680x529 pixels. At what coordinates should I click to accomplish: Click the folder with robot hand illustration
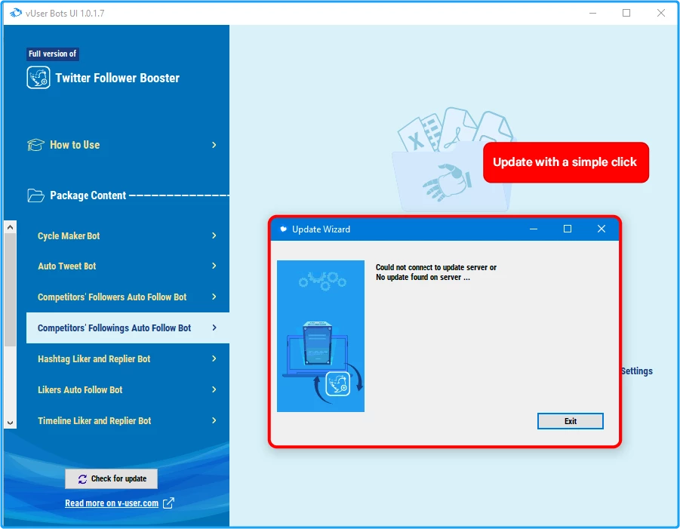[453, 159]
